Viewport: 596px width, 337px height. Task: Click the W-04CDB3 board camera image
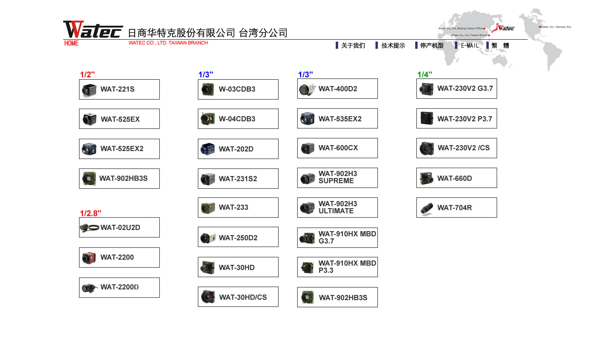point(208,119)
